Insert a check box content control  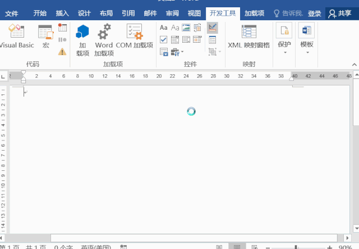163,39
